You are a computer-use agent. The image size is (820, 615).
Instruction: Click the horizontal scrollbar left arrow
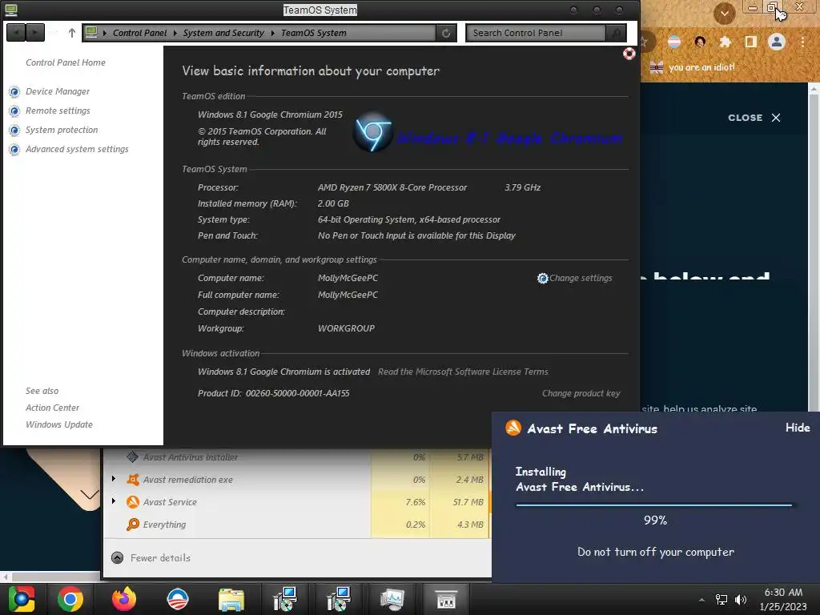[6, 577]
